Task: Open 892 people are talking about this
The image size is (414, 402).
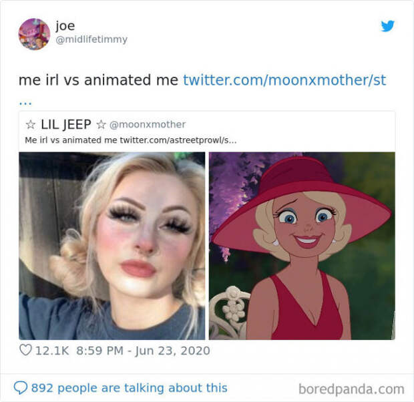Action: point(129,388)
